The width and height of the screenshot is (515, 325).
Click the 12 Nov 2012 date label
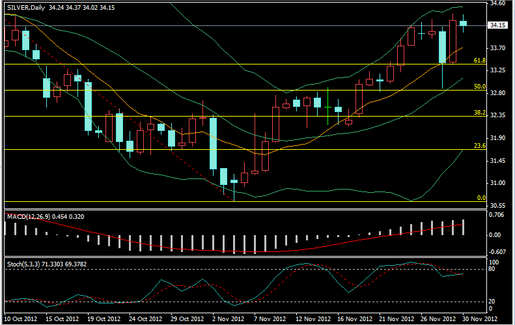tap(313, 319)
